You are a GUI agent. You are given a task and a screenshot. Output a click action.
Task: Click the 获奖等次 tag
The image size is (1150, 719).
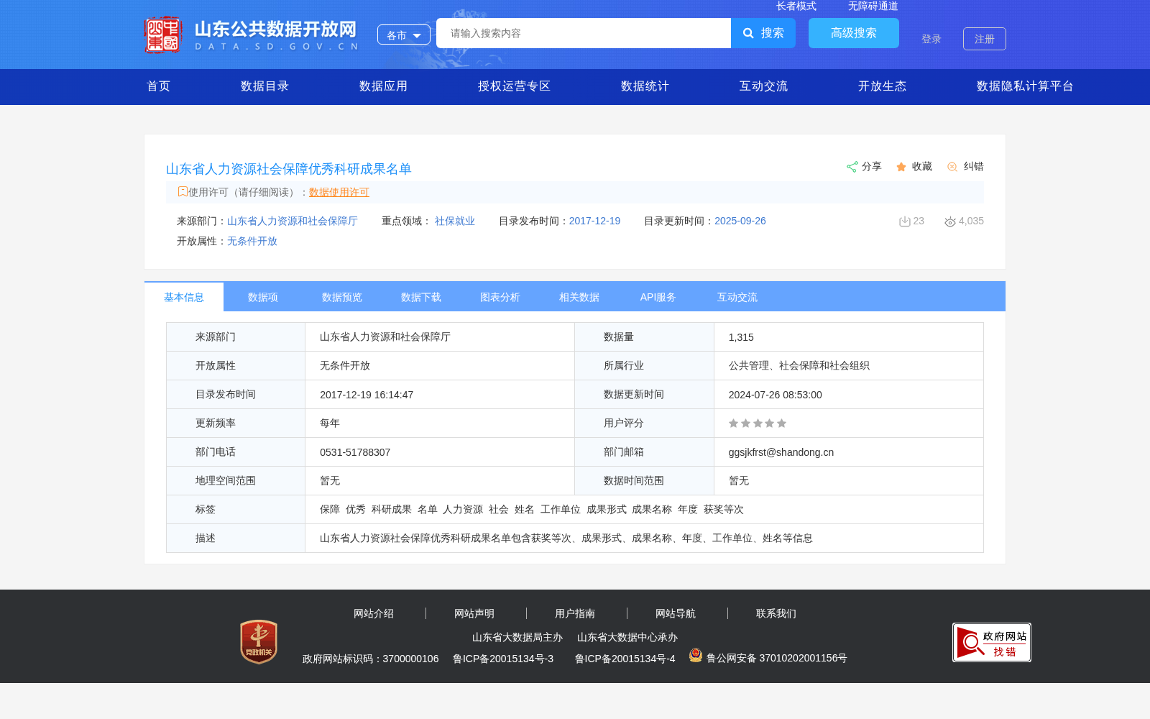point(724,509)
